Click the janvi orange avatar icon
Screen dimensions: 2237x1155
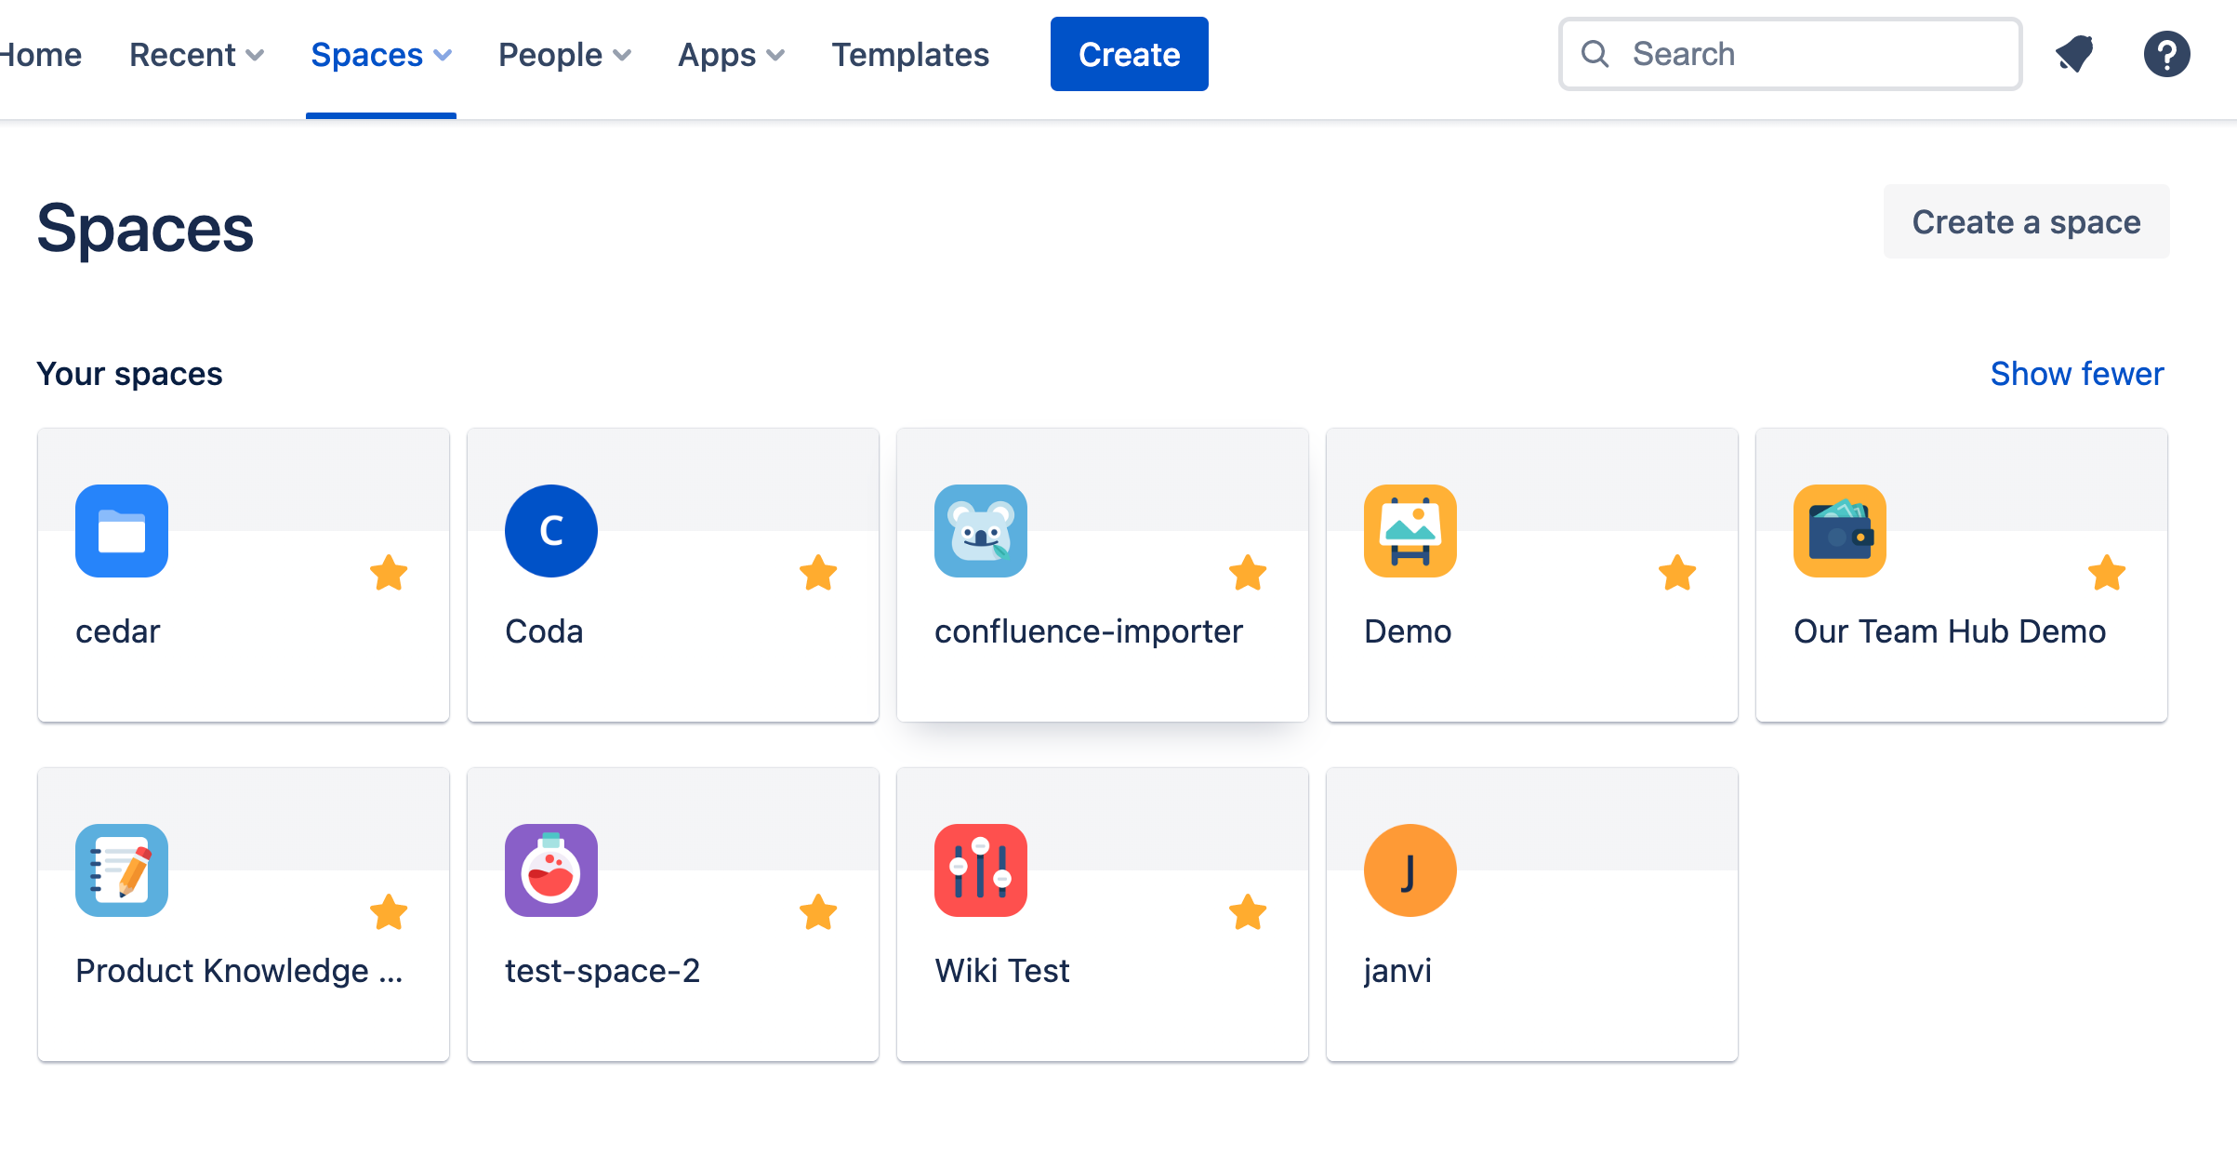[1410, 870]
